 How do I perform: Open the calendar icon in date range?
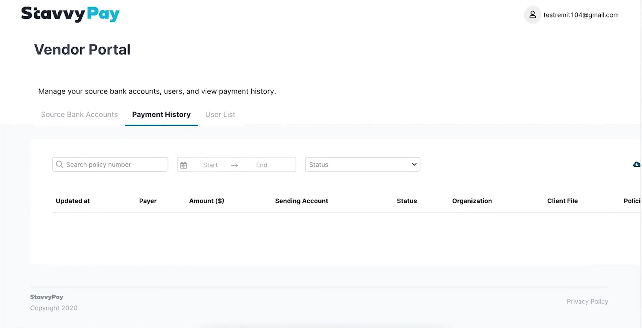point(183,165)
